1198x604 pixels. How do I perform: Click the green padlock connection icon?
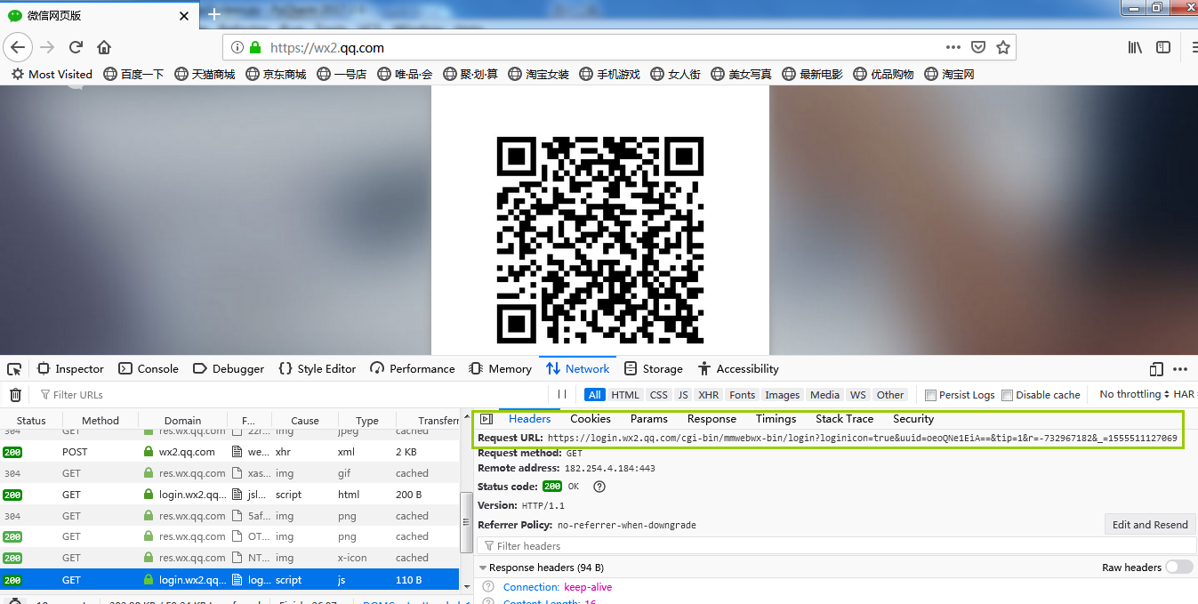pyautogui.click(x=256, y=48)
